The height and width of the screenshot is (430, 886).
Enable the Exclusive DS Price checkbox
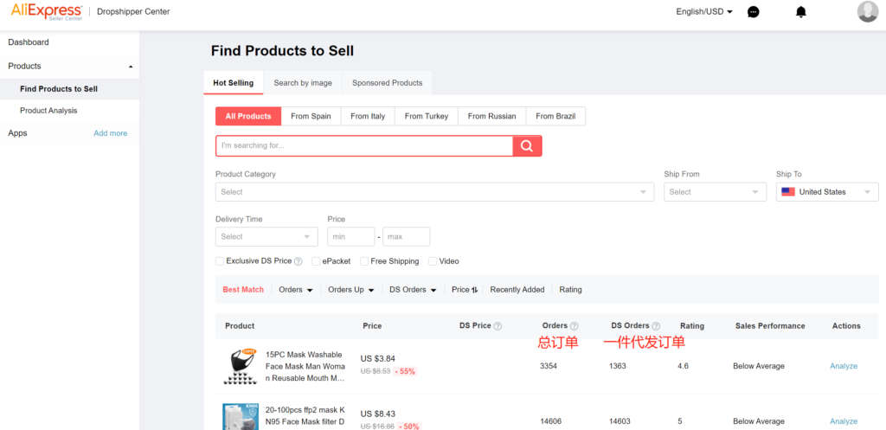[x=220, y=261]
